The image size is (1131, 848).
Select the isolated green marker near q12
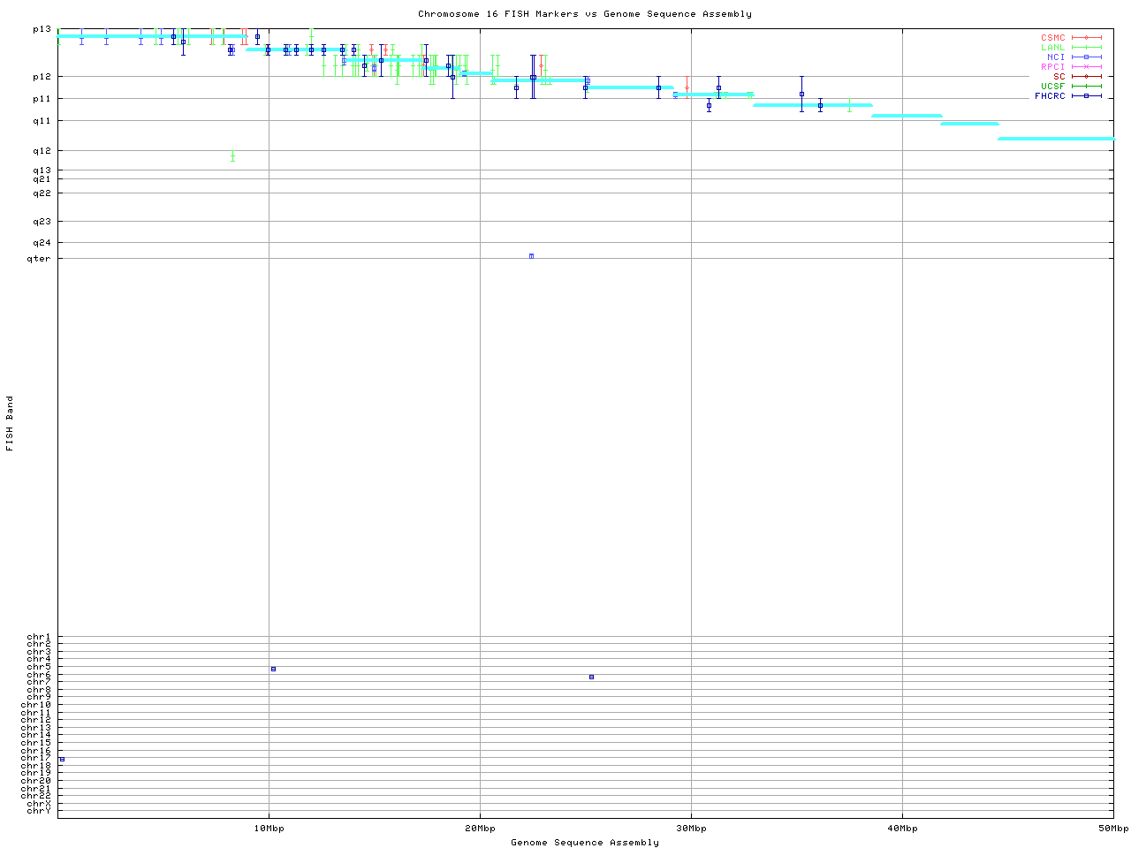point(232,156)
